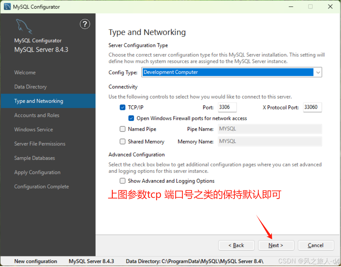
Task: Click the Port field showing 3306
Action: click(x=227, y=108)
